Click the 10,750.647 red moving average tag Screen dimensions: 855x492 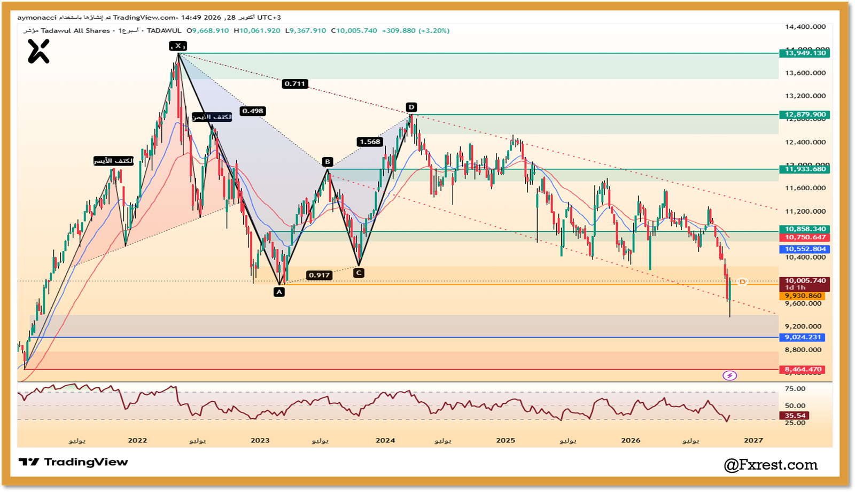805,237
